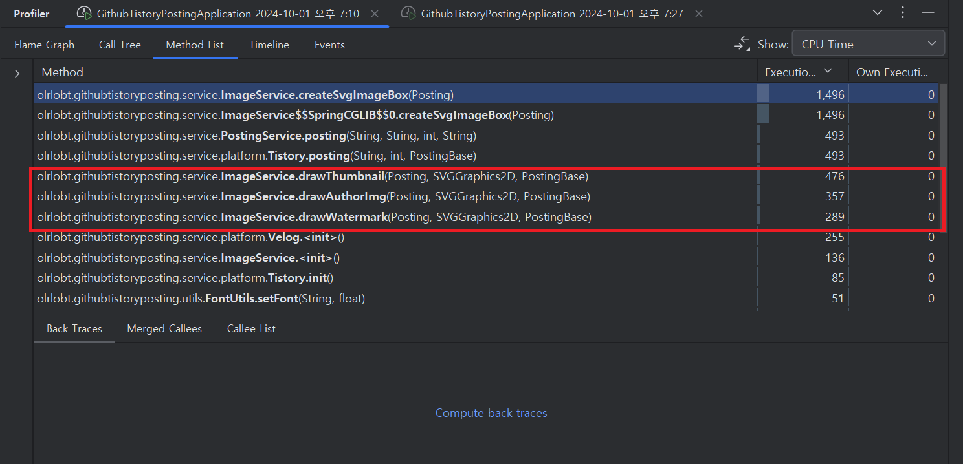Select the Method List tab
The height and width of the screenshot is (464, 963).
[195, 45]
